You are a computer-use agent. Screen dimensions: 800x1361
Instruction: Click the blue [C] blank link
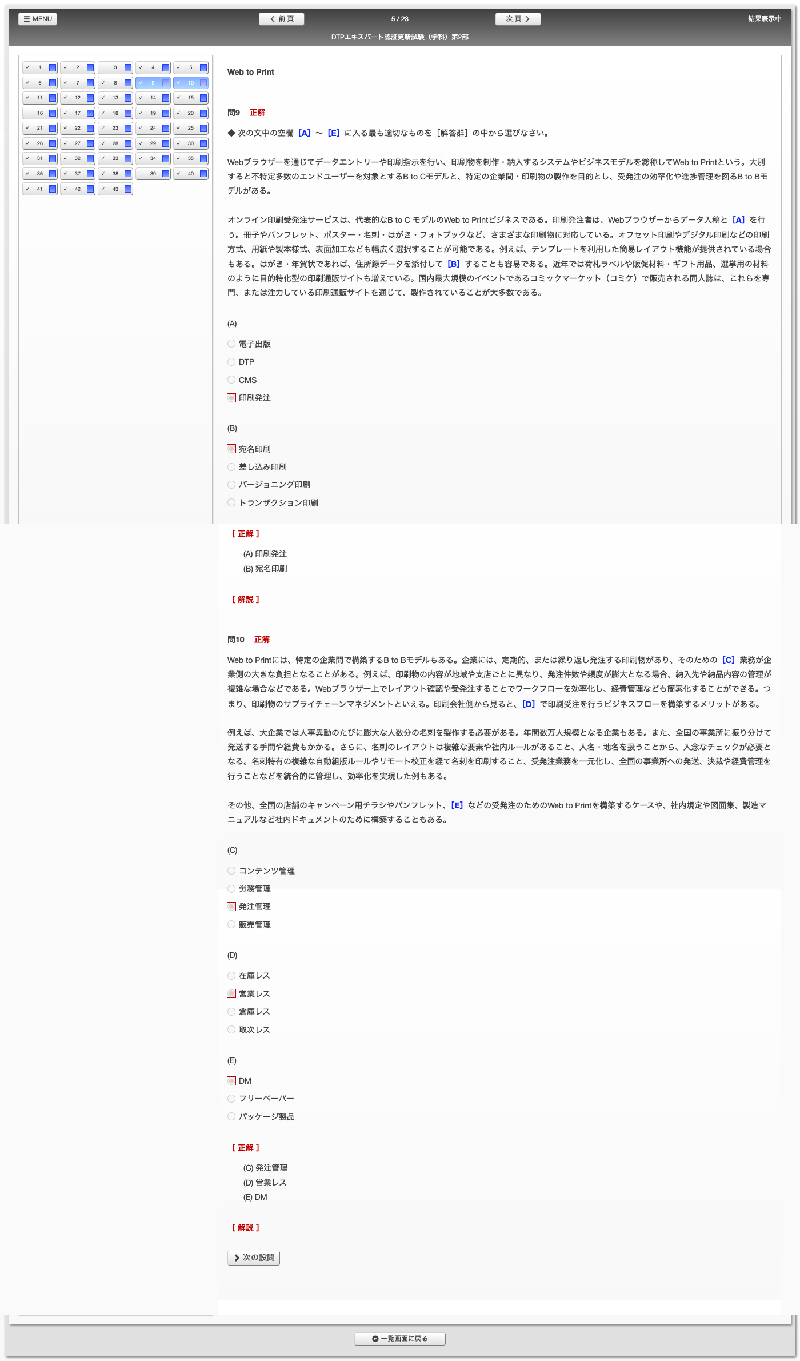tap(728, 660)
